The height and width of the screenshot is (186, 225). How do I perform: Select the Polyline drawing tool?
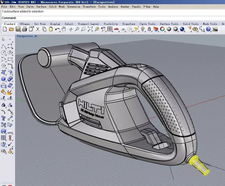[x=3, y=46]
